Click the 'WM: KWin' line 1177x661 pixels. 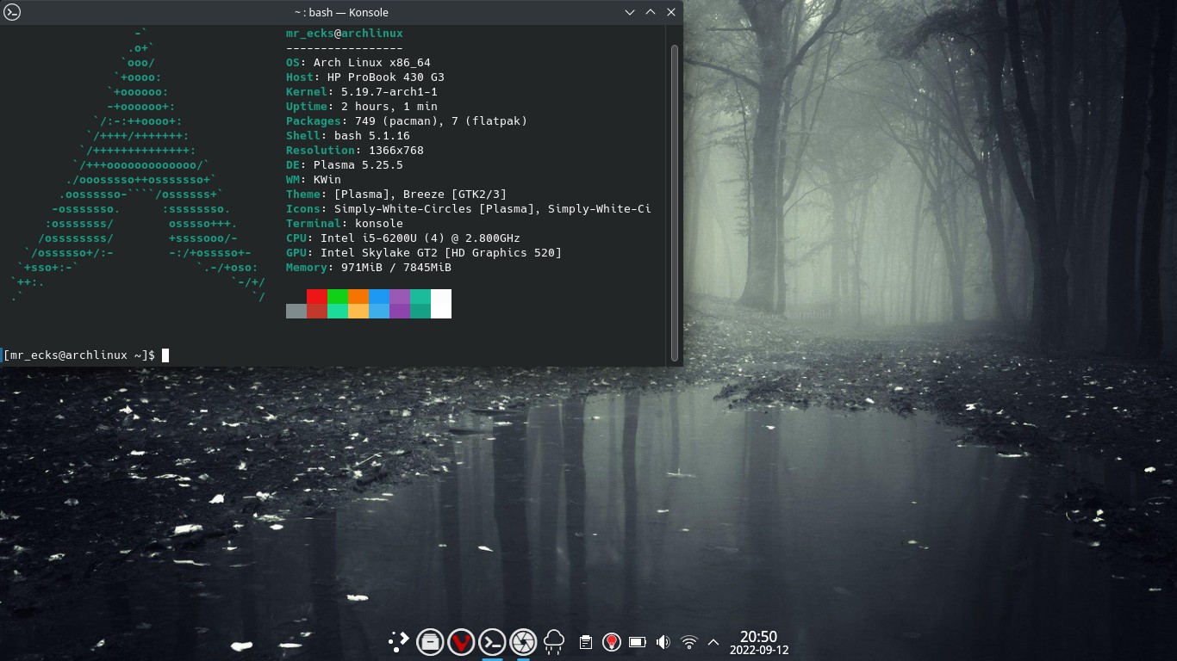click(x=314, y=179)
